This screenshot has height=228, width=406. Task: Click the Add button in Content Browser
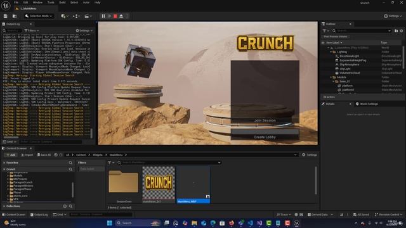point(11,155)
